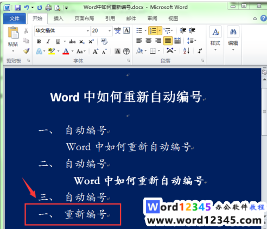Click the character border A icon
267x229 pixels.
tap(126, 30)
